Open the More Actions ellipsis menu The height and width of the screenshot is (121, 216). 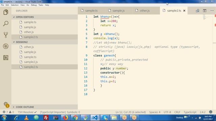click(212, 10)
